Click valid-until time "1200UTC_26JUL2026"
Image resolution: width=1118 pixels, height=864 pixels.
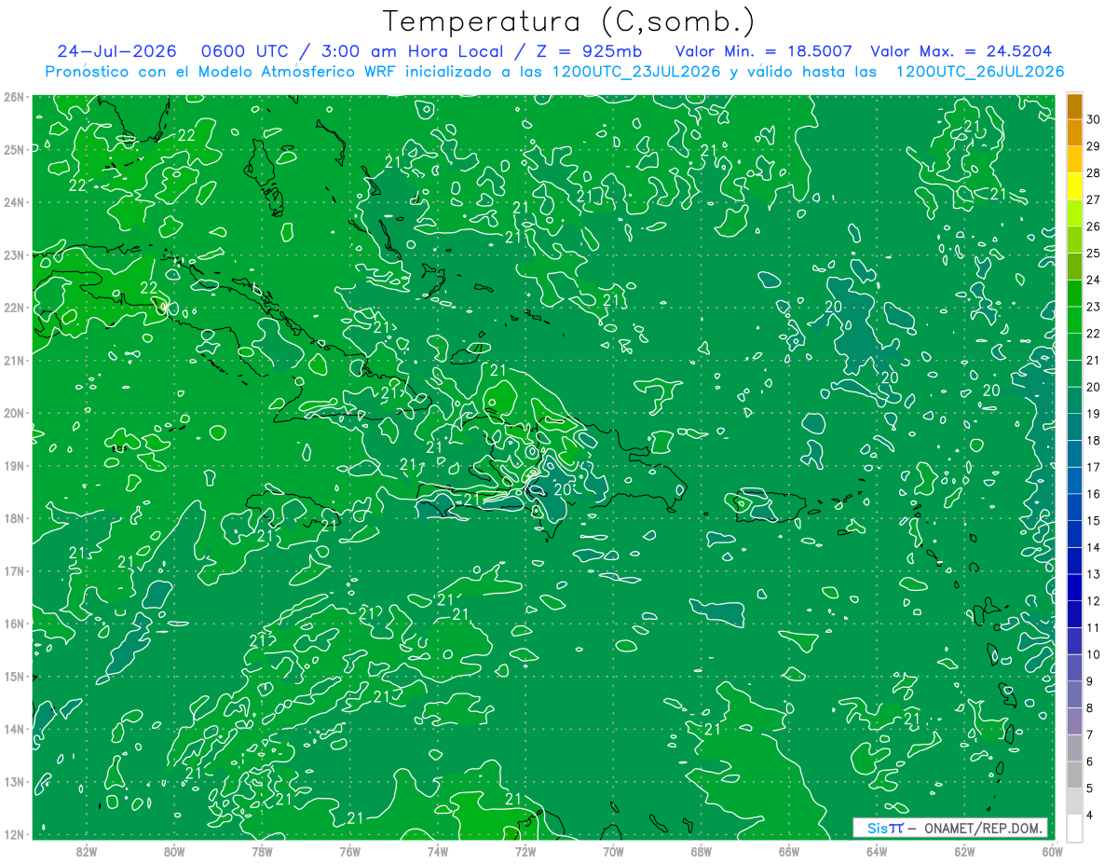[x=980, y=72]
